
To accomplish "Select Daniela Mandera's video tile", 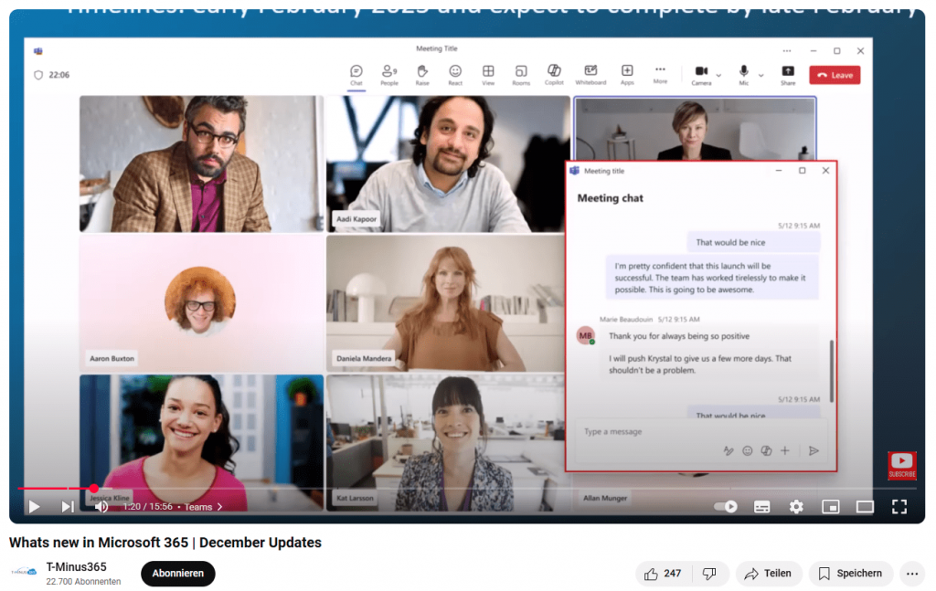I will 445,303.
